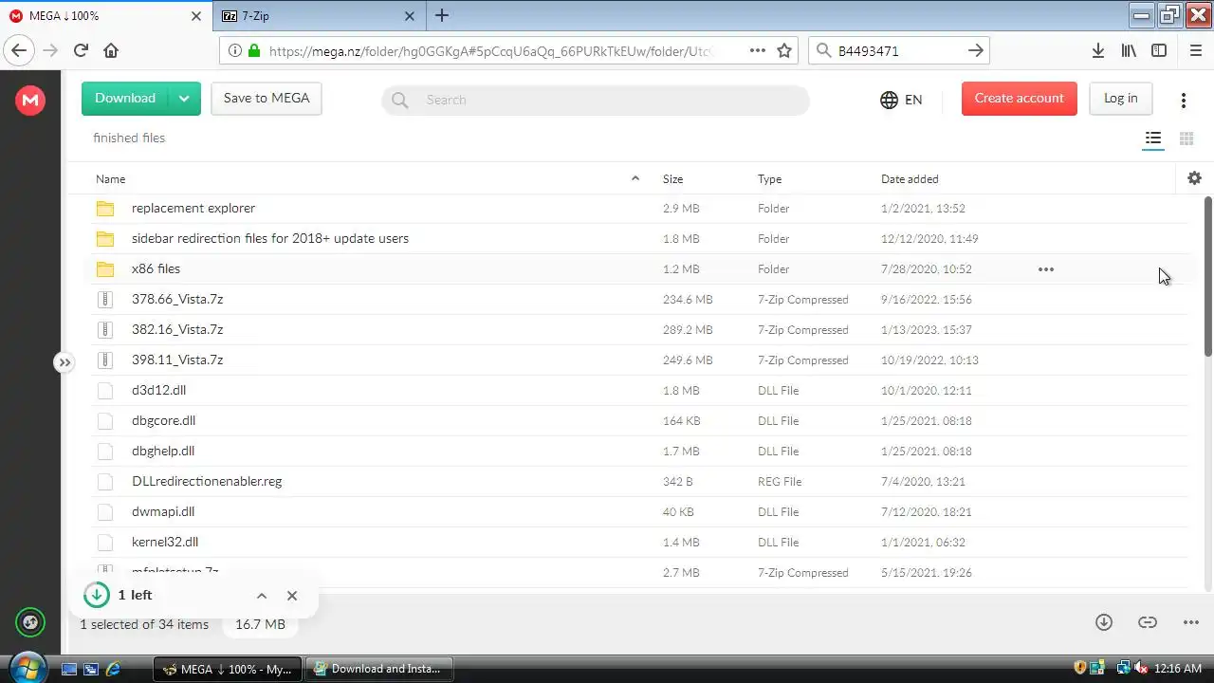This screenshot has height=683, width=1214.
Task: Click the mega.nz URL address bar
Action: point(490,51)
